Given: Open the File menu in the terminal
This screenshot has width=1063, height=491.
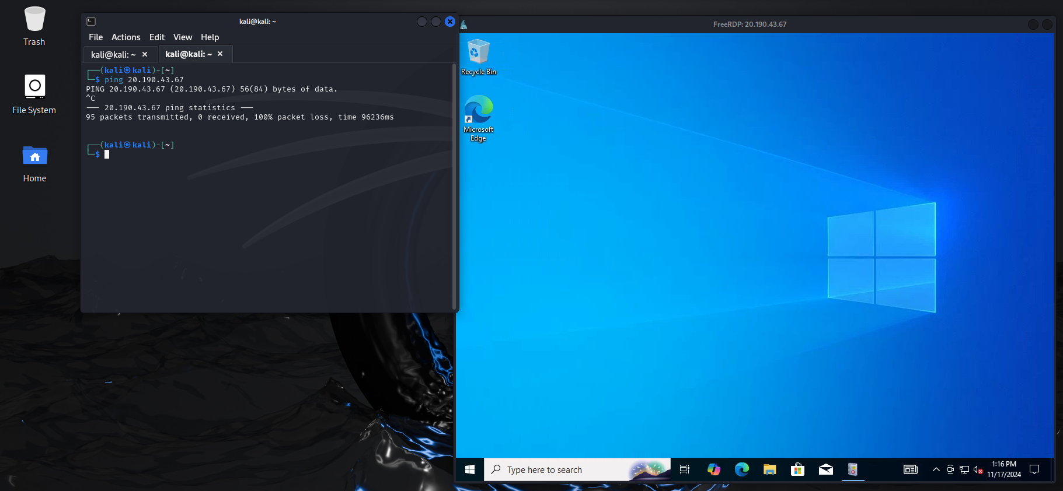Looking at the screenshot, I should [96, 37].
